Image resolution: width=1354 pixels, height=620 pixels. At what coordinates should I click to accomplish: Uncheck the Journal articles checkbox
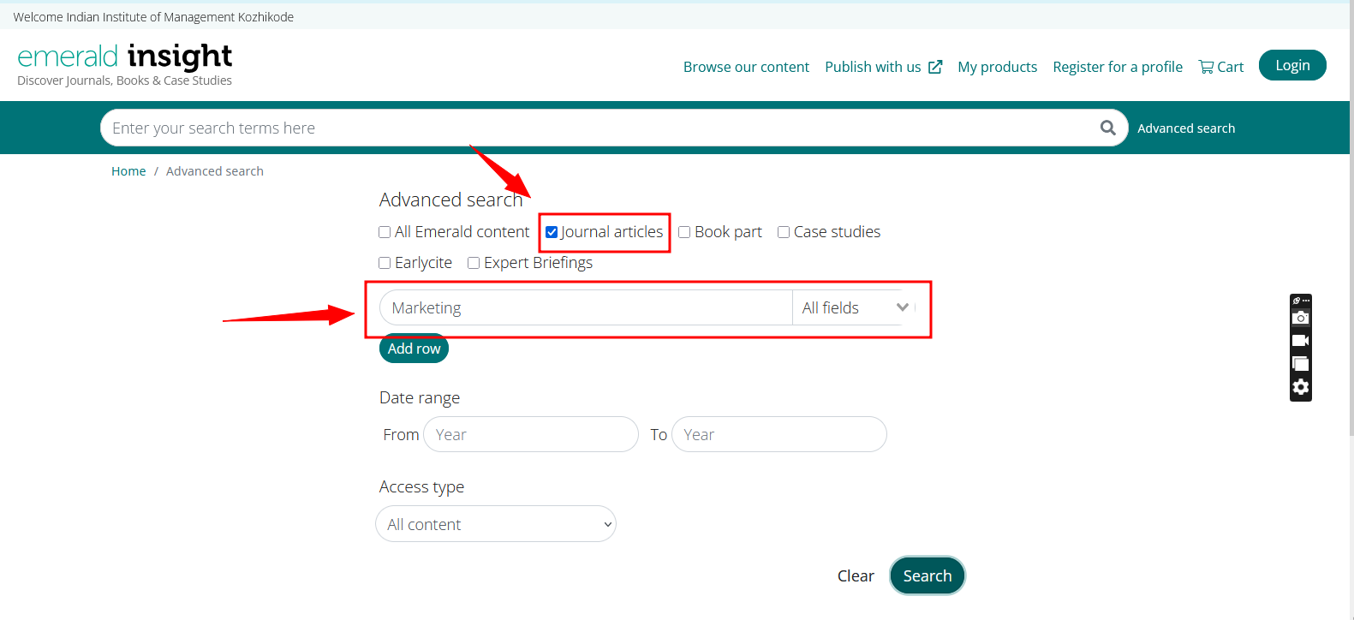tap(552, 232)
